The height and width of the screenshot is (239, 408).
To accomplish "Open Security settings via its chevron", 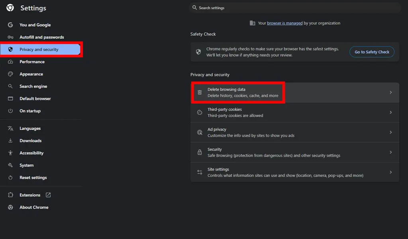I will (x=390, y=152).
